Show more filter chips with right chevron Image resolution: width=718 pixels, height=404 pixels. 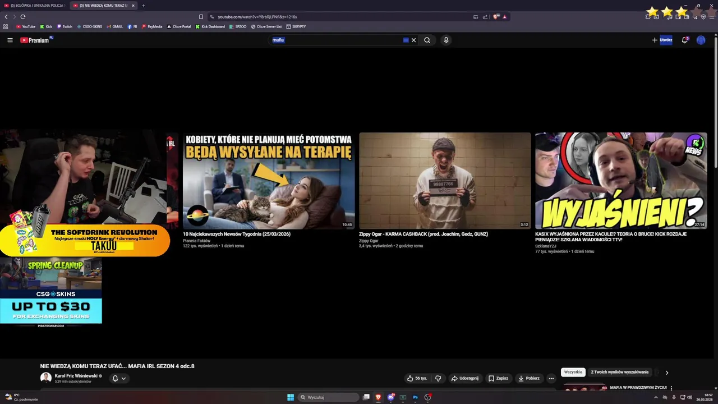667,373
